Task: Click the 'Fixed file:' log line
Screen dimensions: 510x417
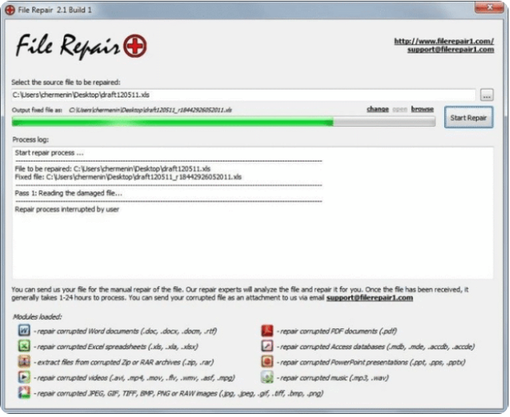Action: [128, 177]
